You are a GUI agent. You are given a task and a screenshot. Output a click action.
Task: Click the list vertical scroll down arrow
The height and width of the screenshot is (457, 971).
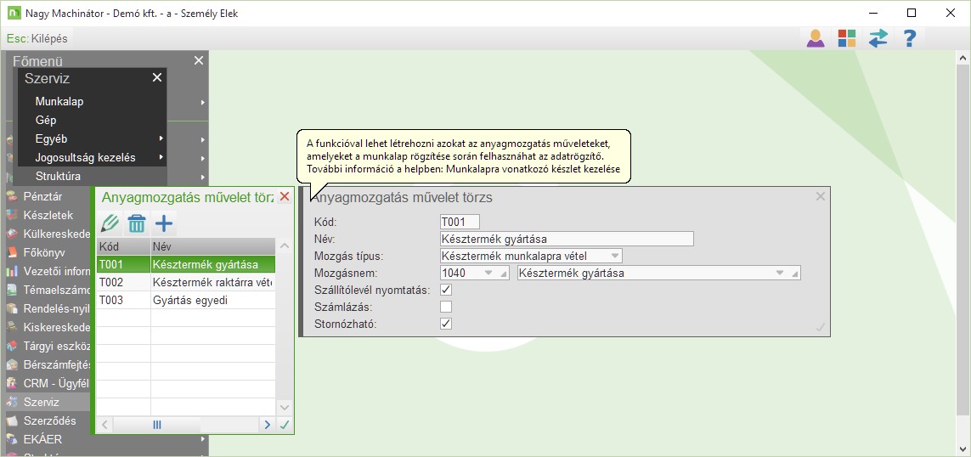coord(285,408)
